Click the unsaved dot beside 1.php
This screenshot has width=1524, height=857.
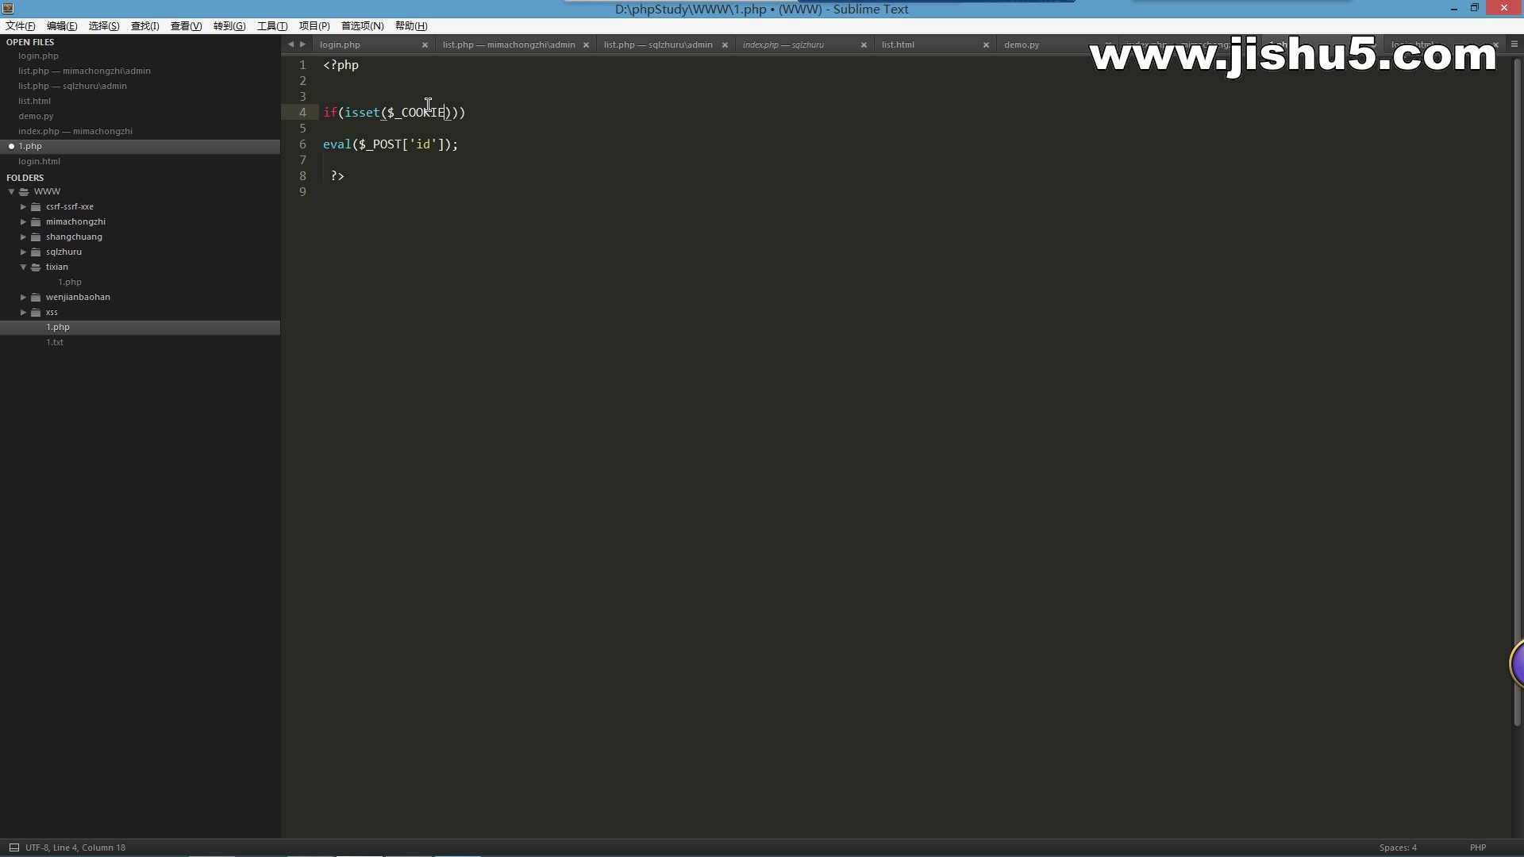coord(11,146)
